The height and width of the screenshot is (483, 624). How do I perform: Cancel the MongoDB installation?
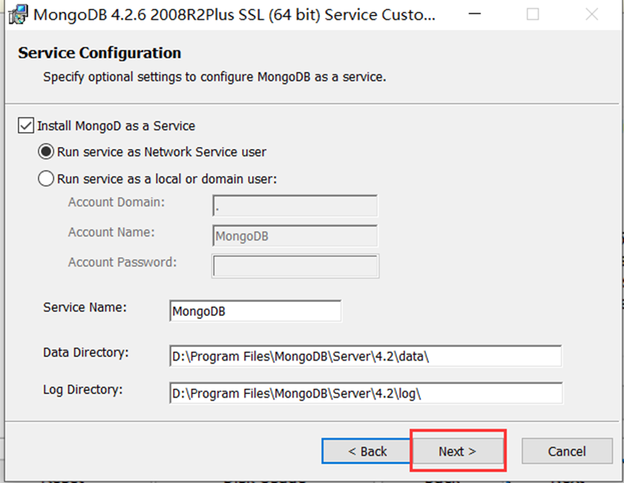[567, 451]
